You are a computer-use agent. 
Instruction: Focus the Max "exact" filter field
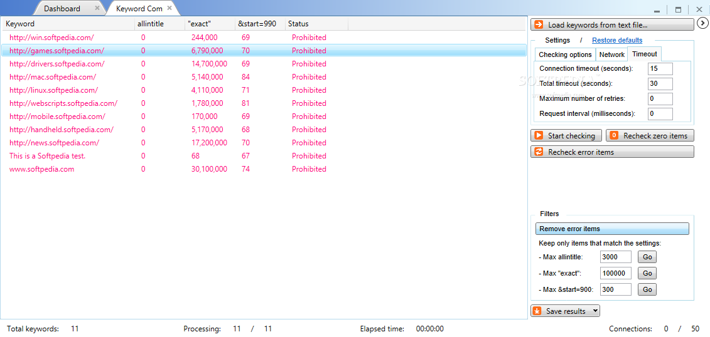click(616, 273)
